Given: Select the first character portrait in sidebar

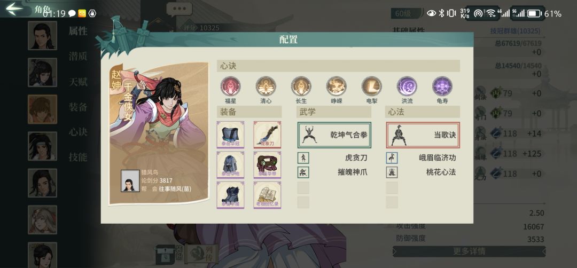Looking at the screenshot, I should coord(42,35).
